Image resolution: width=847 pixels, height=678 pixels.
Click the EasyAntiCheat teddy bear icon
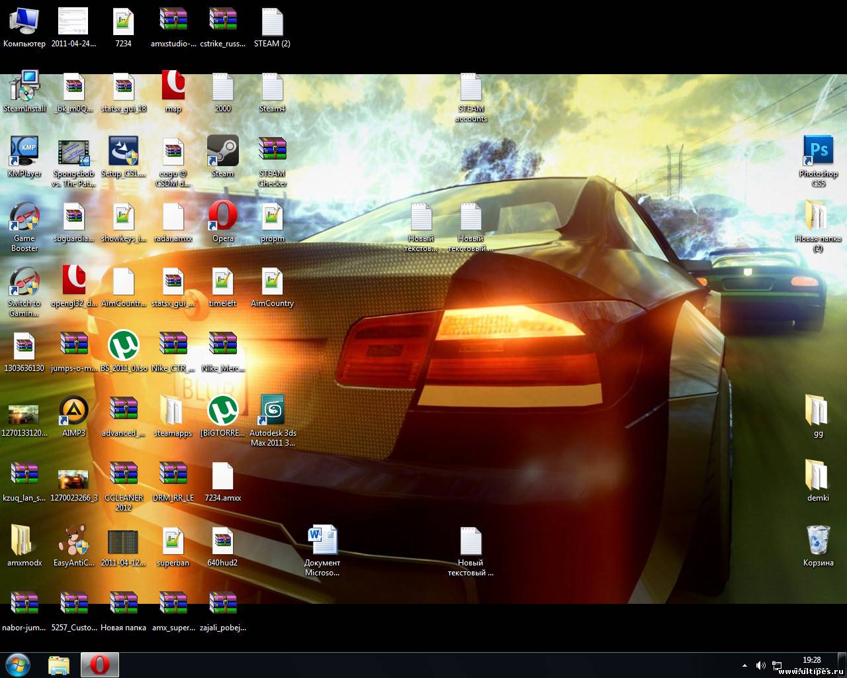click(73, 541)
